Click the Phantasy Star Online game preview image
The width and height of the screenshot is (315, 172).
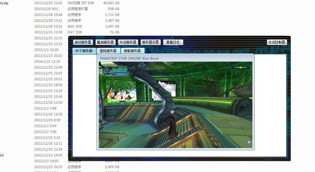click(x=176, y=105)
